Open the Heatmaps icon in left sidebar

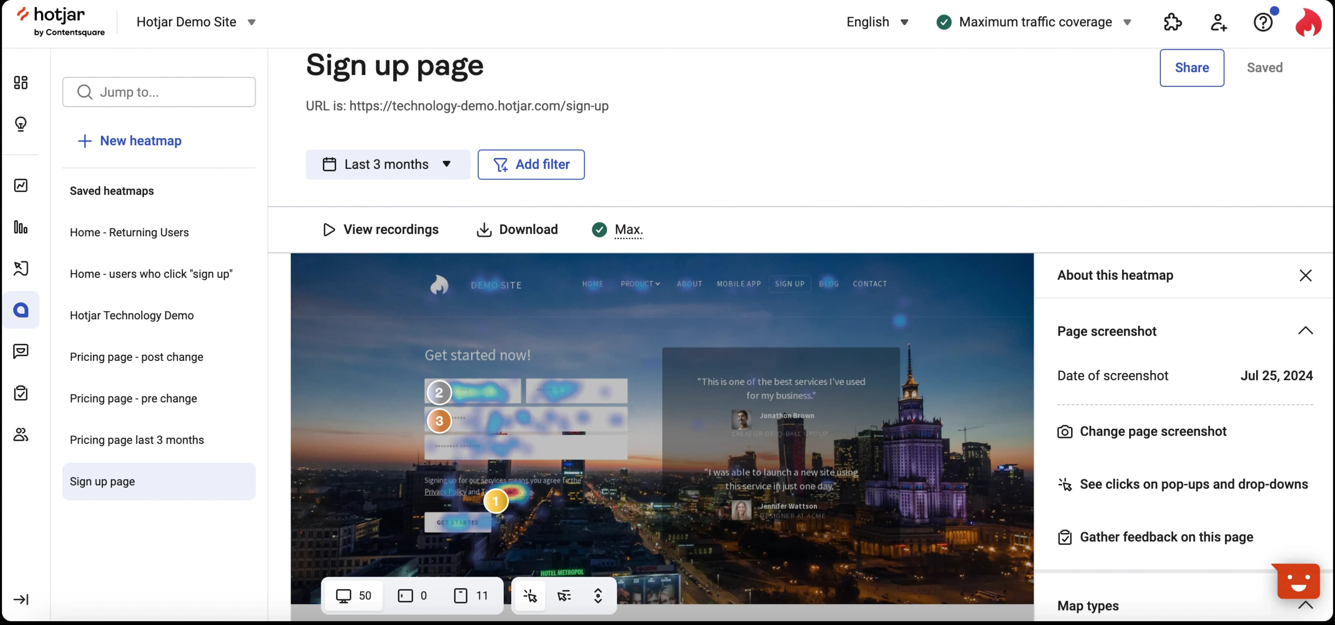click(21, 310)
